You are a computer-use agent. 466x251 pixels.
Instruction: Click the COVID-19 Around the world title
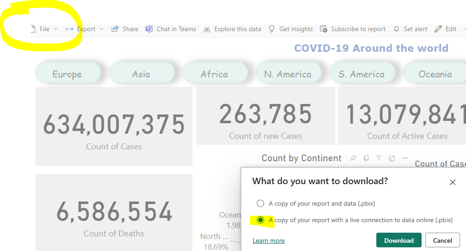(x=371, y=48)
